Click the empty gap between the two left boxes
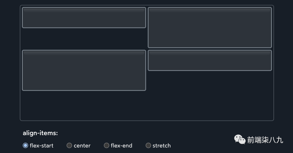The width and height of the screenshot is (293, 153). [84, 39]
